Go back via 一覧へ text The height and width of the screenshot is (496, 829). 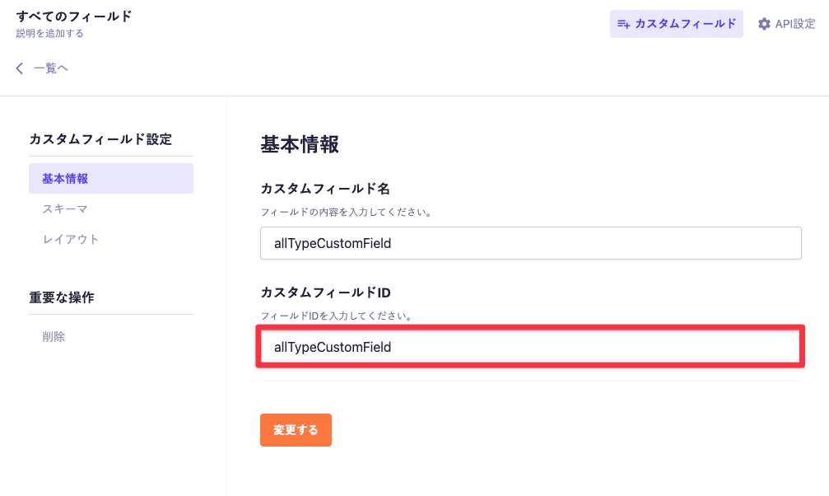(50, 68)
